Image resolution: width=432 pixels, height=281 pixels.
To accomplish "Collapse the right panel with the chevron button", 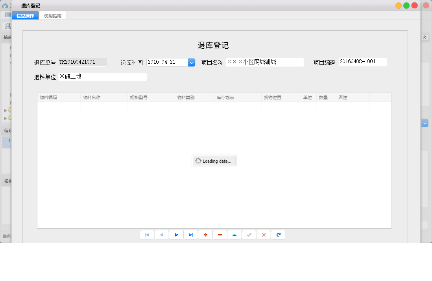I will tap(425, 37).
